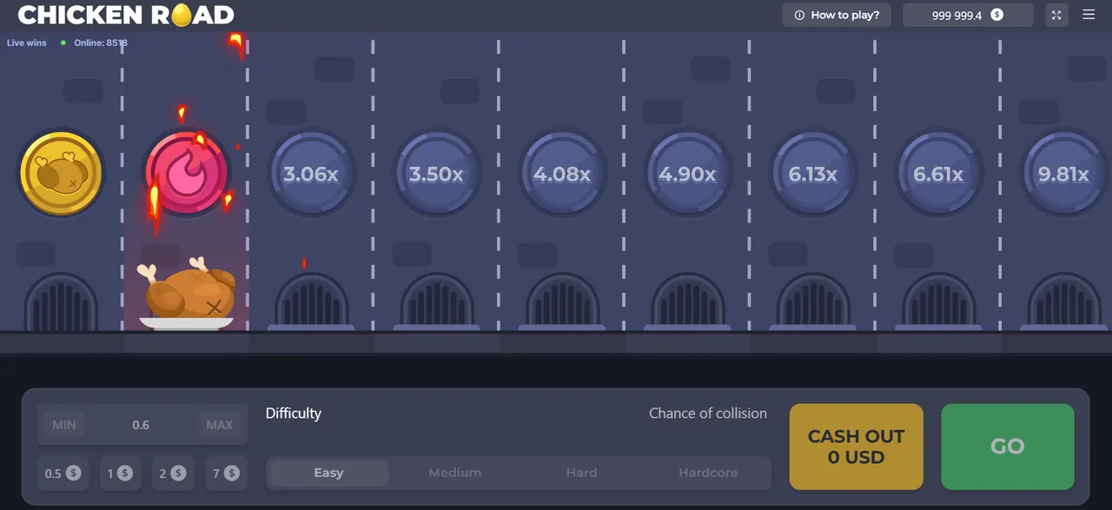Select the flame obstacle tile
This screenshot has width=1112, height=510.
(186, 173)
